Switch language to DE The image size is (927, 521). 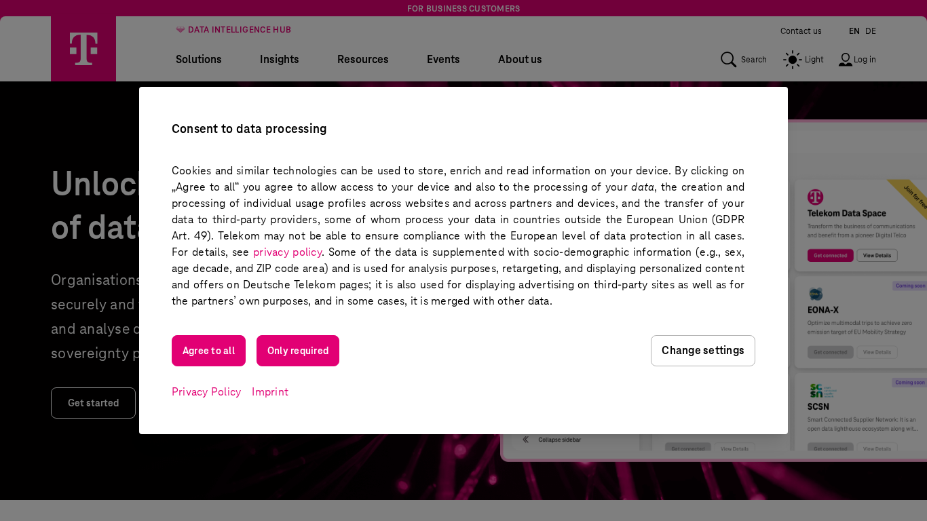(x=871, y=31)
